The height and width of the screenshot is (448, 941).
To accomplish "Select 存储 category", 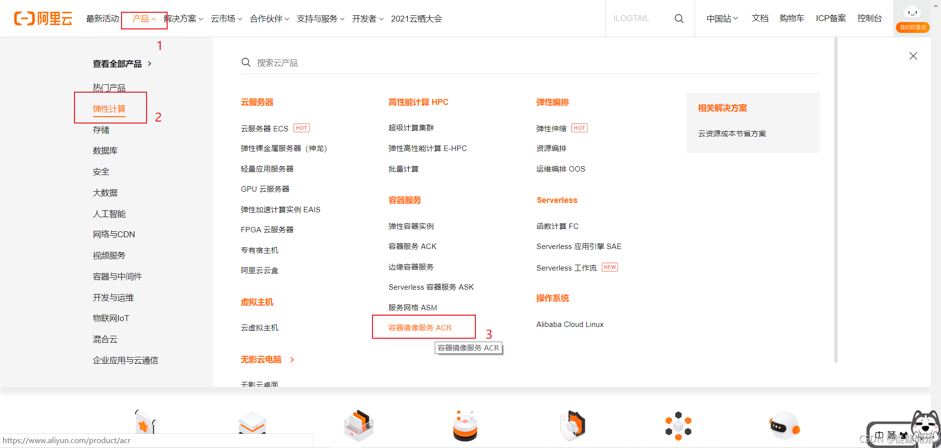I will (101, 130).
